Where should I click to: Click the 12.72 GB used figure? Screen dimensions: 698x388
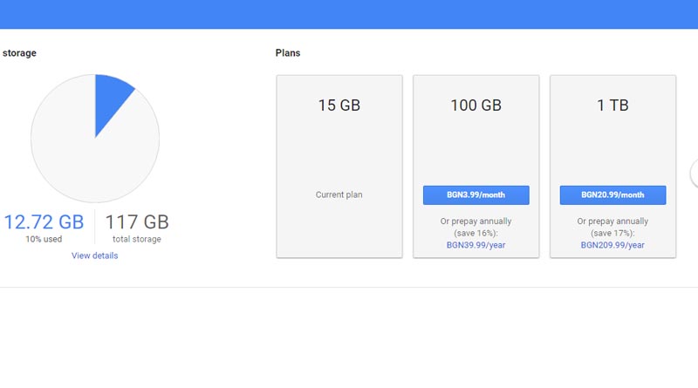[44, 222]
